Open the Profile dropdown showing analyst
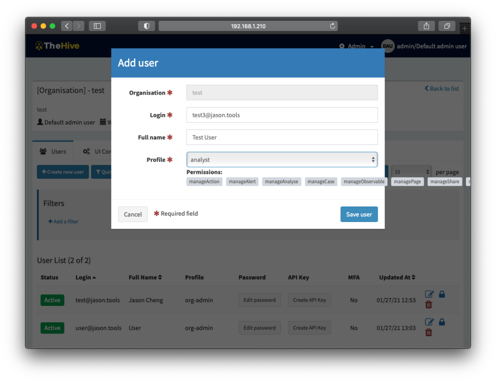This screenshot has height=382, width=496. [x=282, y=159]
